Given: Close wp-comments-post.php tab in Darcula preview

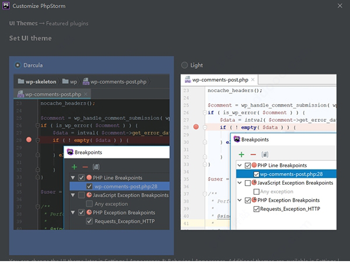Looking at the screenshot, I should pos(86,94).
